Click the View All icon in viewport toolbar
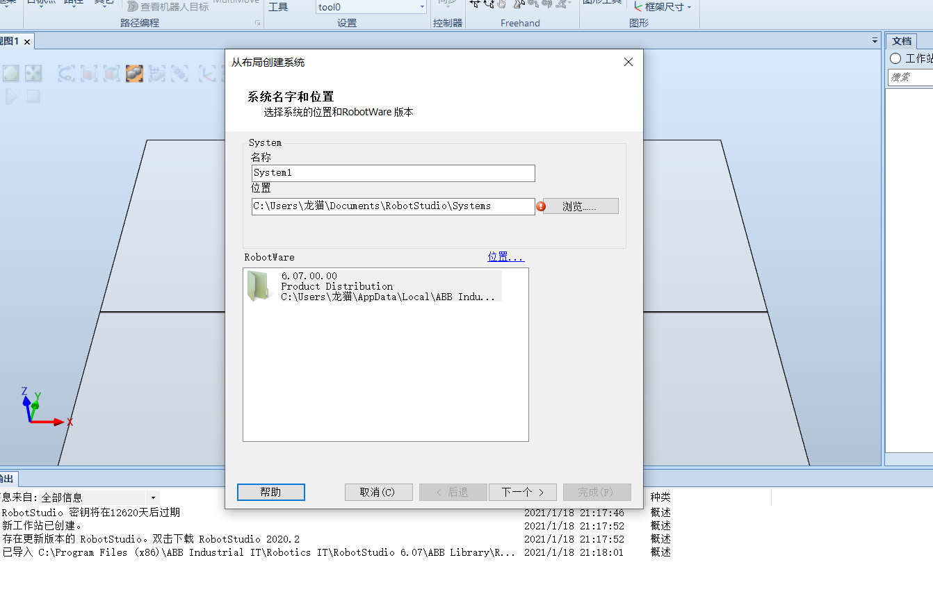This screenshot has width=933, height=610. tap(11, 74)
